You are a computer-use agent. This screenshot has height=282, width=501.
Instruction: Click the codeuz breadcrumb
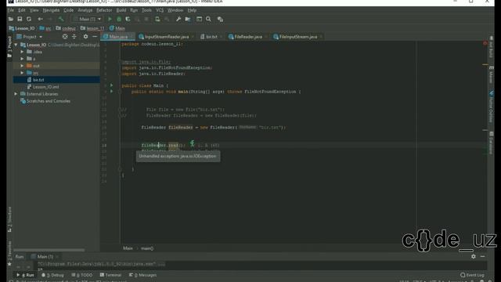[66, 28]
